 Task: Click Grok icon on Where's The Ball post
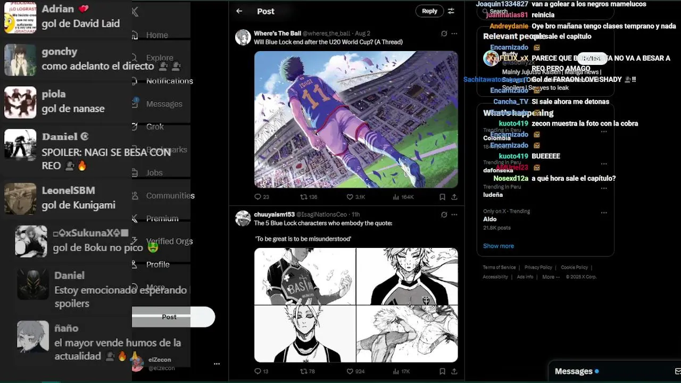click(444, 34)
